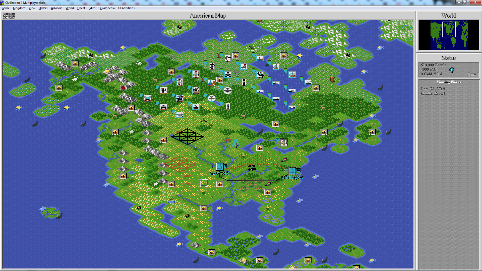The width and height of the screenshot is (482, 271).
Task: Select the spear-carrying Phalanx unit
Action: tap(179, 82)
